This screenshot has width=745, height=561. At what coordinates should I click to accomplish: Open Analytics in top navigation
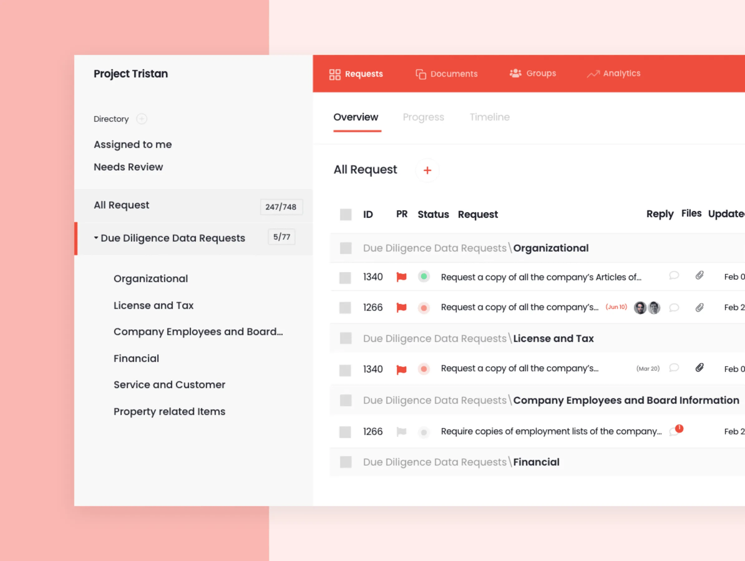pyautogui.click(x=613, y=73)
